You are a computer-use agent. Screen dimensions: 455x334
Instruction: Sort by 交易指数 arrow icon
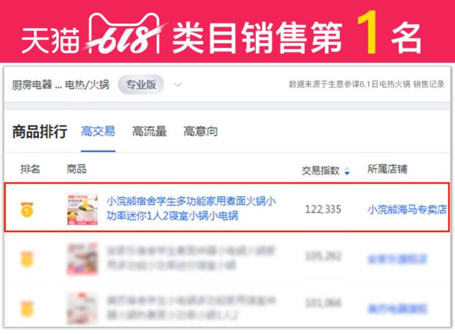(347, 171)
